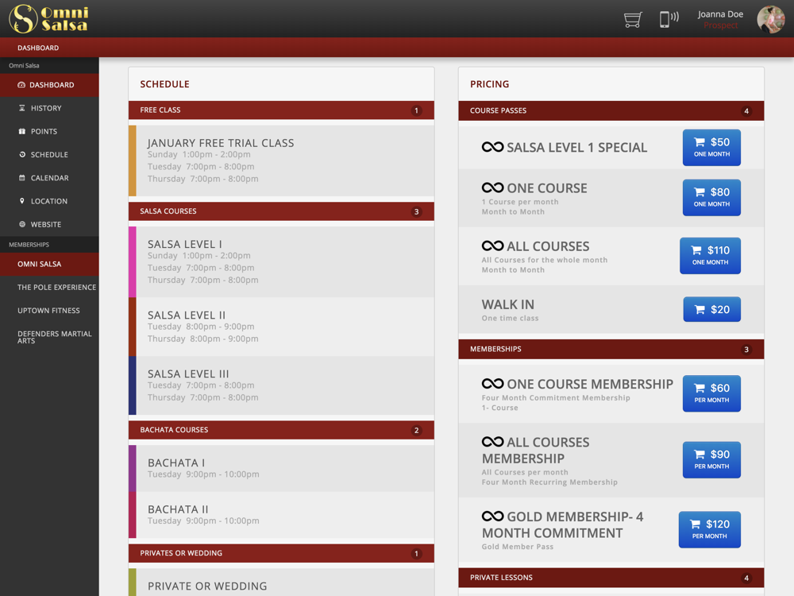
Task: Add $110 All Courses pass to cart
Action: point(710,256)
